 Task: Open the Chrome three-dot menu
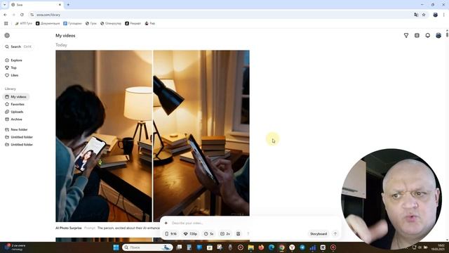click(444, 15)
